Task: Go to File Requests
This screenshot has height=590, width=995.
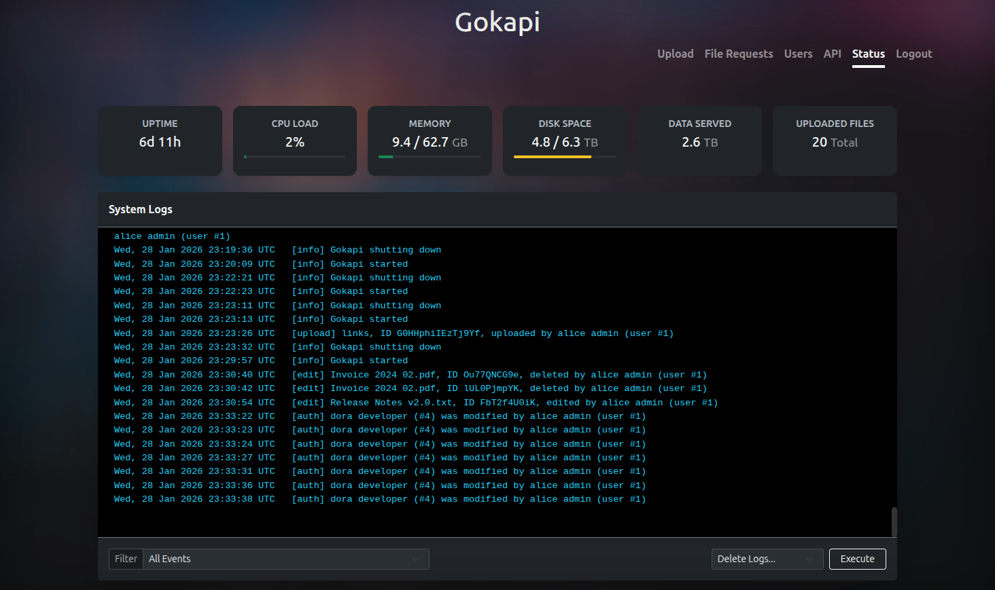Action: click(x=739, y=54)
